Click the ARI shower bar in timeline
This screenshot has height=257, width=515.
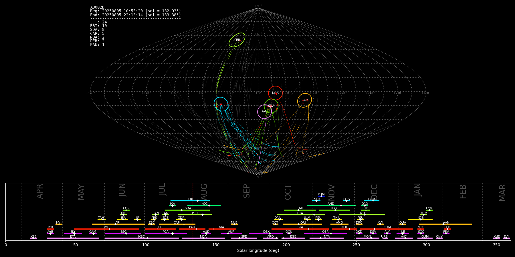pos(118,224)
